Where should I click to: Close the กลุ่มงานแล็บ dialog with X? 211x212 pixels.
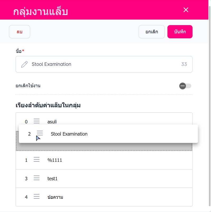click(x=186, y=10)
